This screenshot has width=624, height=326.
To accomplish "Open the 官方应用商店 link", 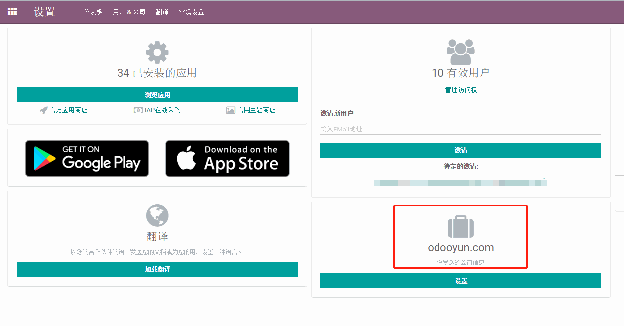I will (x=68, y=110).
